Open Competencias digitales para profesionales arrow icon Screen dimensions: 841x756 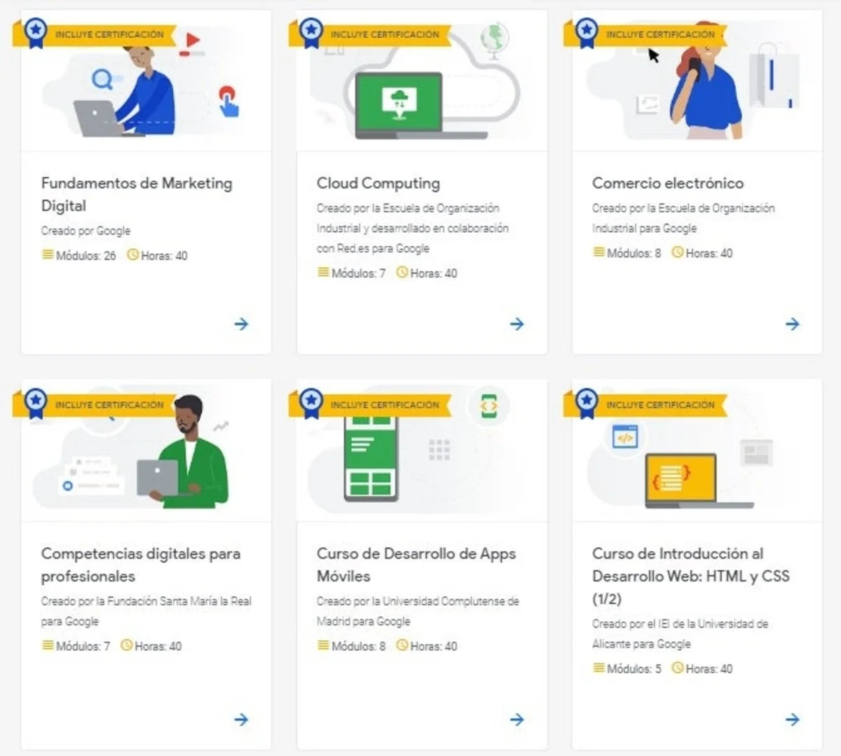click(x=241, y=720)
